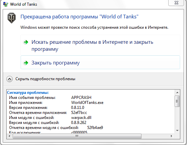Click the vertical scrollbar thumb

tap(177, 101)
